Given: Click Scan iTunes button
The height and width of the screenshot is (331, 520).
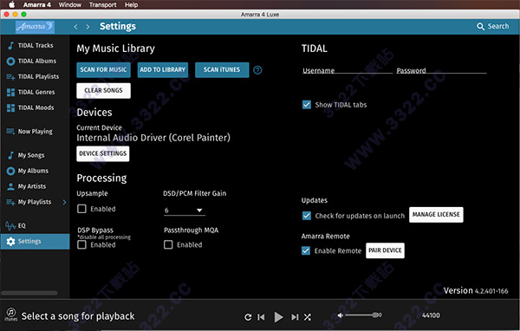Looking at the screenshot, I should pos(222,69).
